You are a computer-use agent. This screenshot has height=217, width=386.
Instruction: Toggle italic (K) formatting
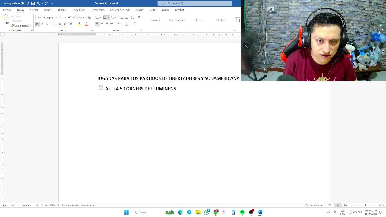[x=42, y=24]
